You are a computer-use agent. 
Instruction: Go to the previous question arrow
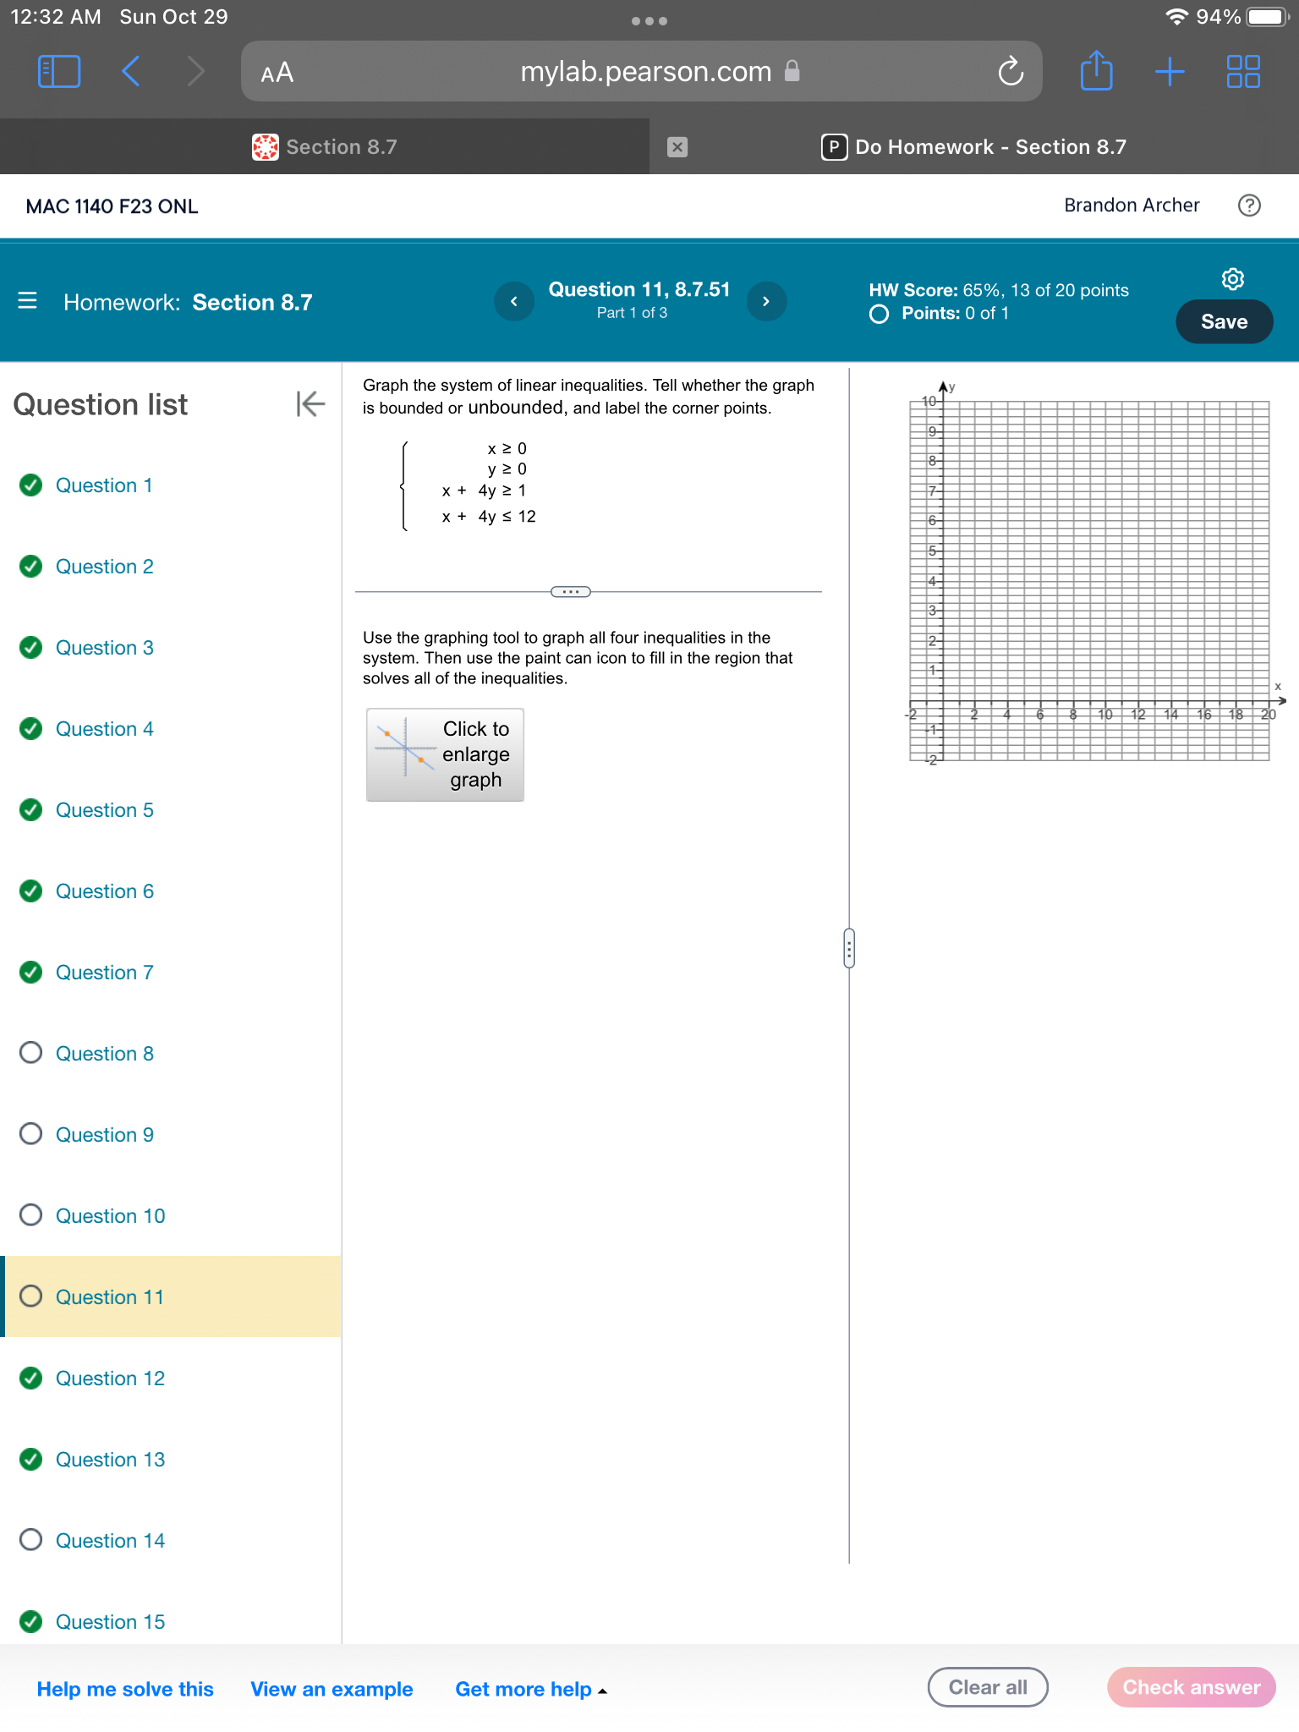click(x=514, y=301)
